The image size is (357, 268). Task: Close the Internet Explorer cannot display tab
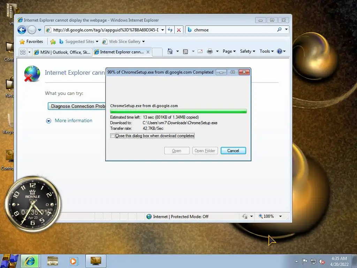point(148,52)
